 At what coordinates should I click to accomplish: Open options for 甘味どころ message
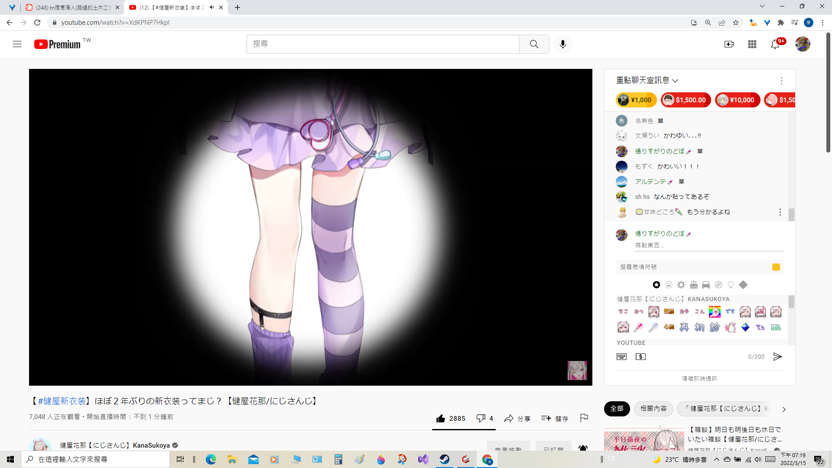(780, 212)
